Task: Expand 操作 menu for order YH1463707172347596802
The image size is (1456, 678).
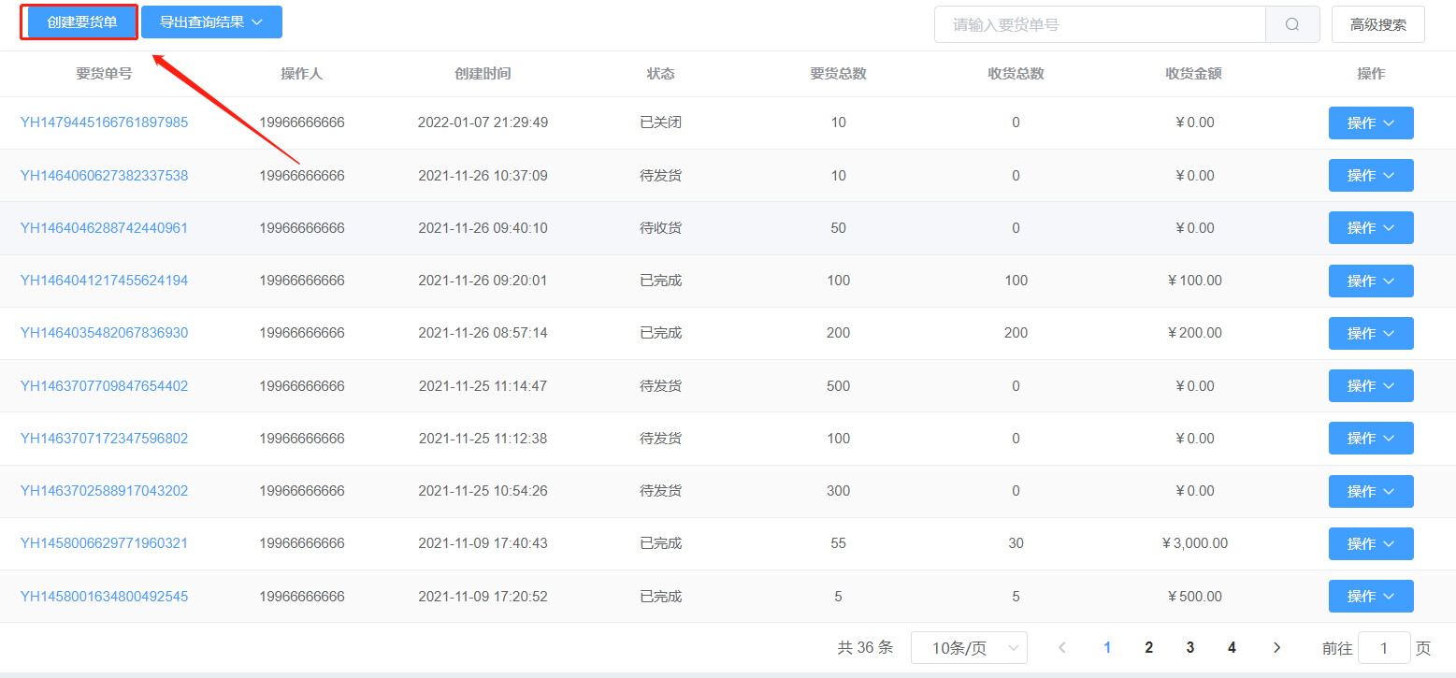Action: 1371,438
